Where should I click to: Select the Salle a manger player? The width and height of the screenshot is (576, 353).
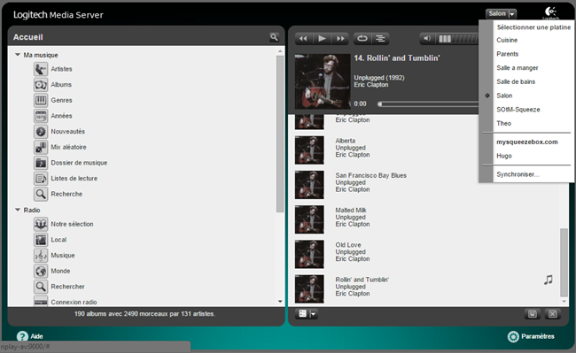coord(518,68)
